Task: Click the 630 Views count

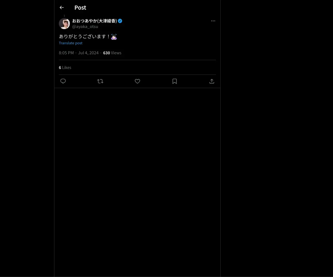Action: coord(112,53)
